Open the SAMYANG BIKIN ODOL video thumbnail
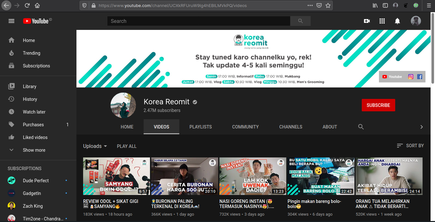 tap(117, 176)
